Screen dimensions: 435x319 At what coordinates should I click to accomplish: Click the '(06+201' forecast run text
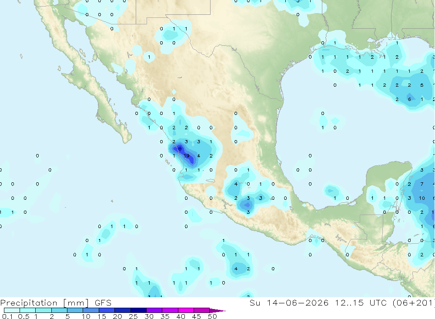[413, 302]
